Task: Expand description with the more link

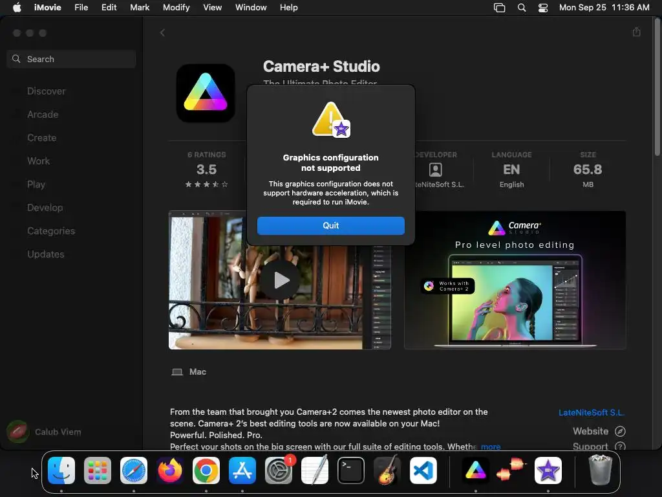Action: pos(491,447)
